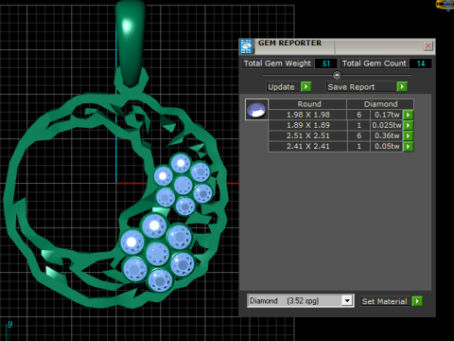Click the Total Gem Count value 14
This screenshot has width=454, height=341.
coord(420,63)
